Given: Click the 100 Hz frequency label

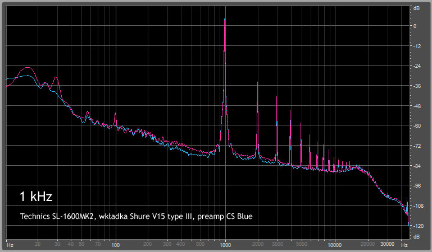Looking at the screenshot, I should click(116, 245).
